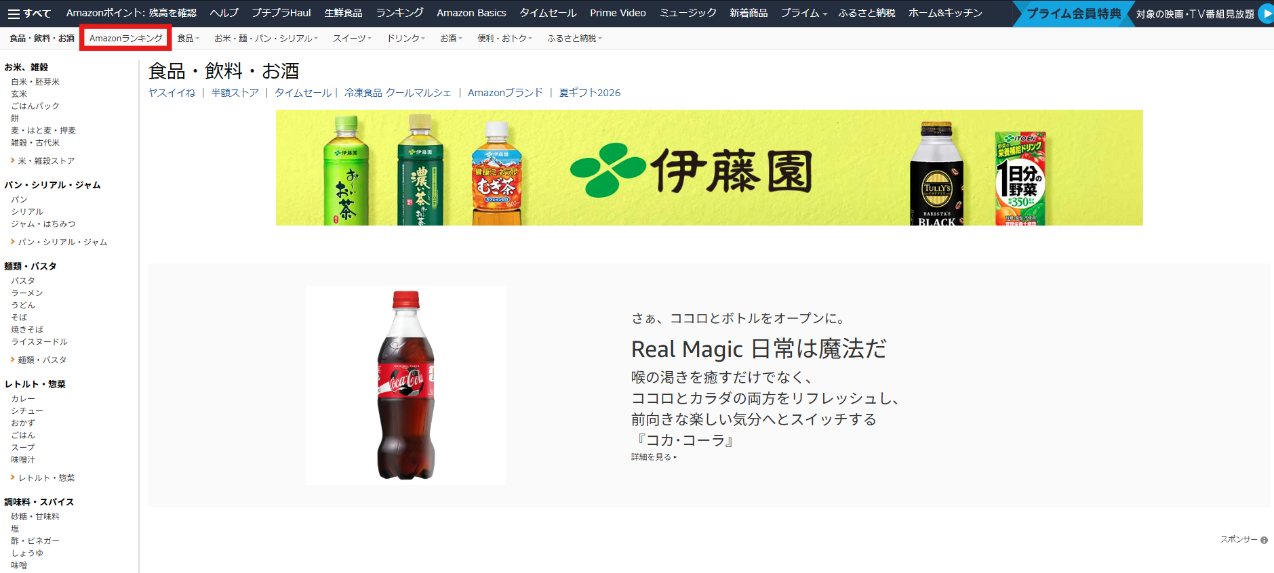Click the Real Magic 日常は魔法だ headline
Image resolution: width=1274 pixels, height=573 pixels.
(759, 349)
